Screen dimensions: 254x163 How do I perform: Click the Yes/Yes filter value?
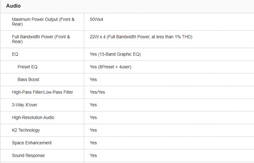coord(97,92)
